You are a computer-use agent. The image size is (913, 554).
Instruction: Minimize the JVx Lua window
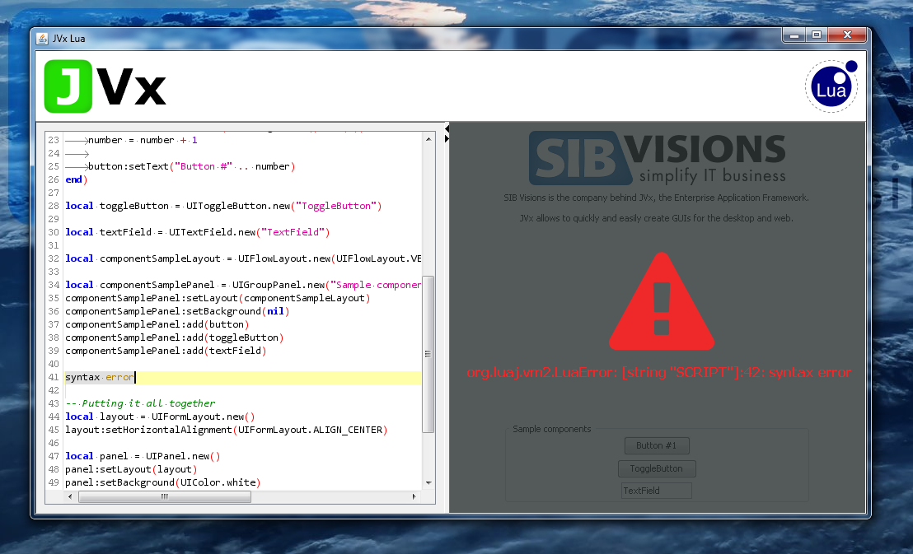point(794,35)
